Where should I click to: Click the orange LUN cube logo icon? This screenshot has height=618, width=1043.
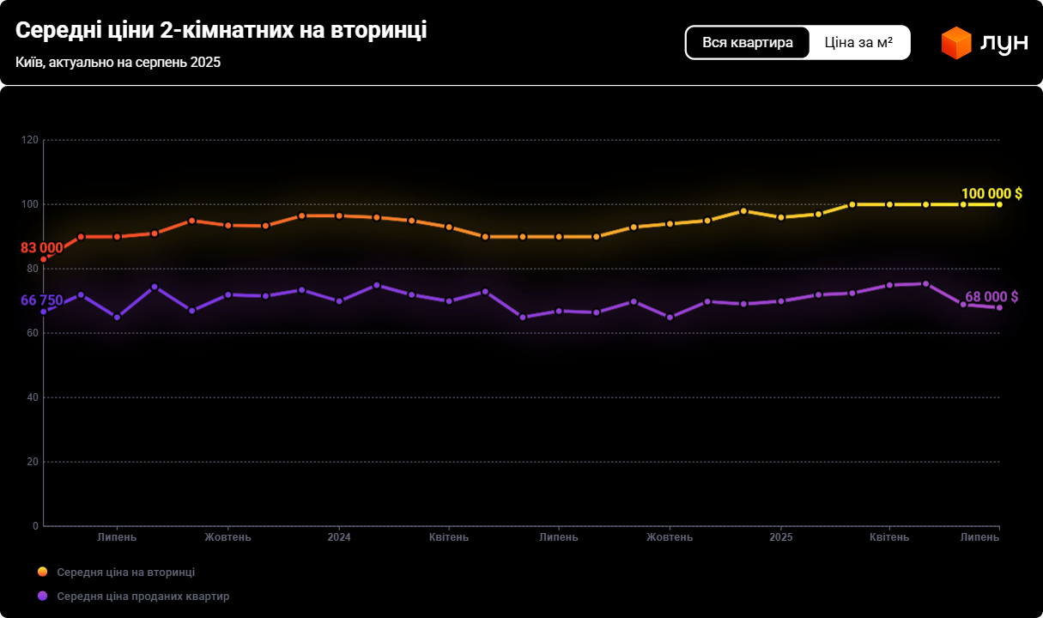(955, 43)
